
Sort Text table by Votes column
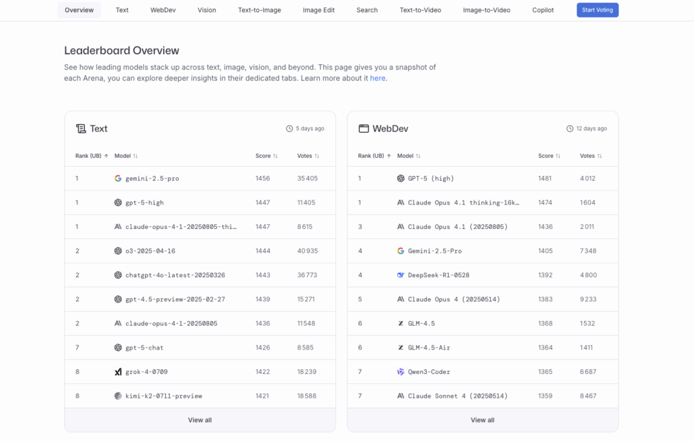(x=308, y=156)
